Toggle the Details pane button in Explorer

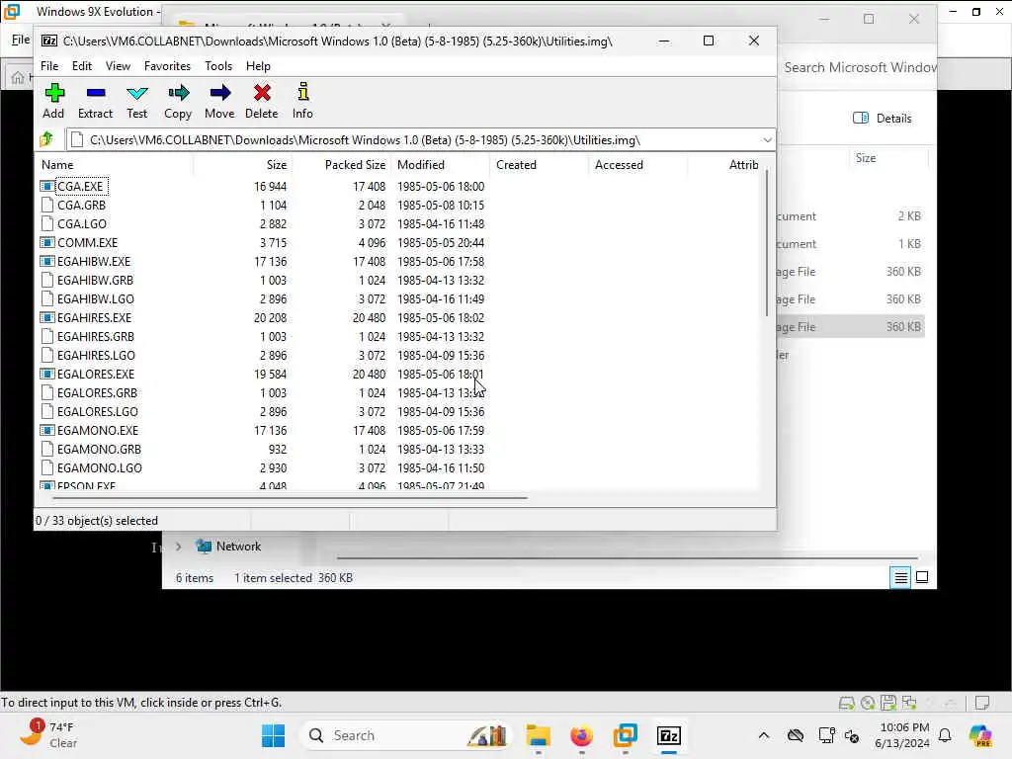pos(883,119)
